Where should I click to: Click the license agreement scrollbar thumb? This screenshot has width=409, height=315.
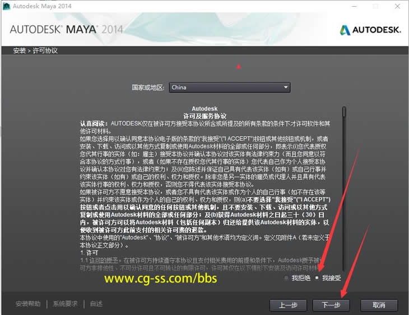pos(344,111)
